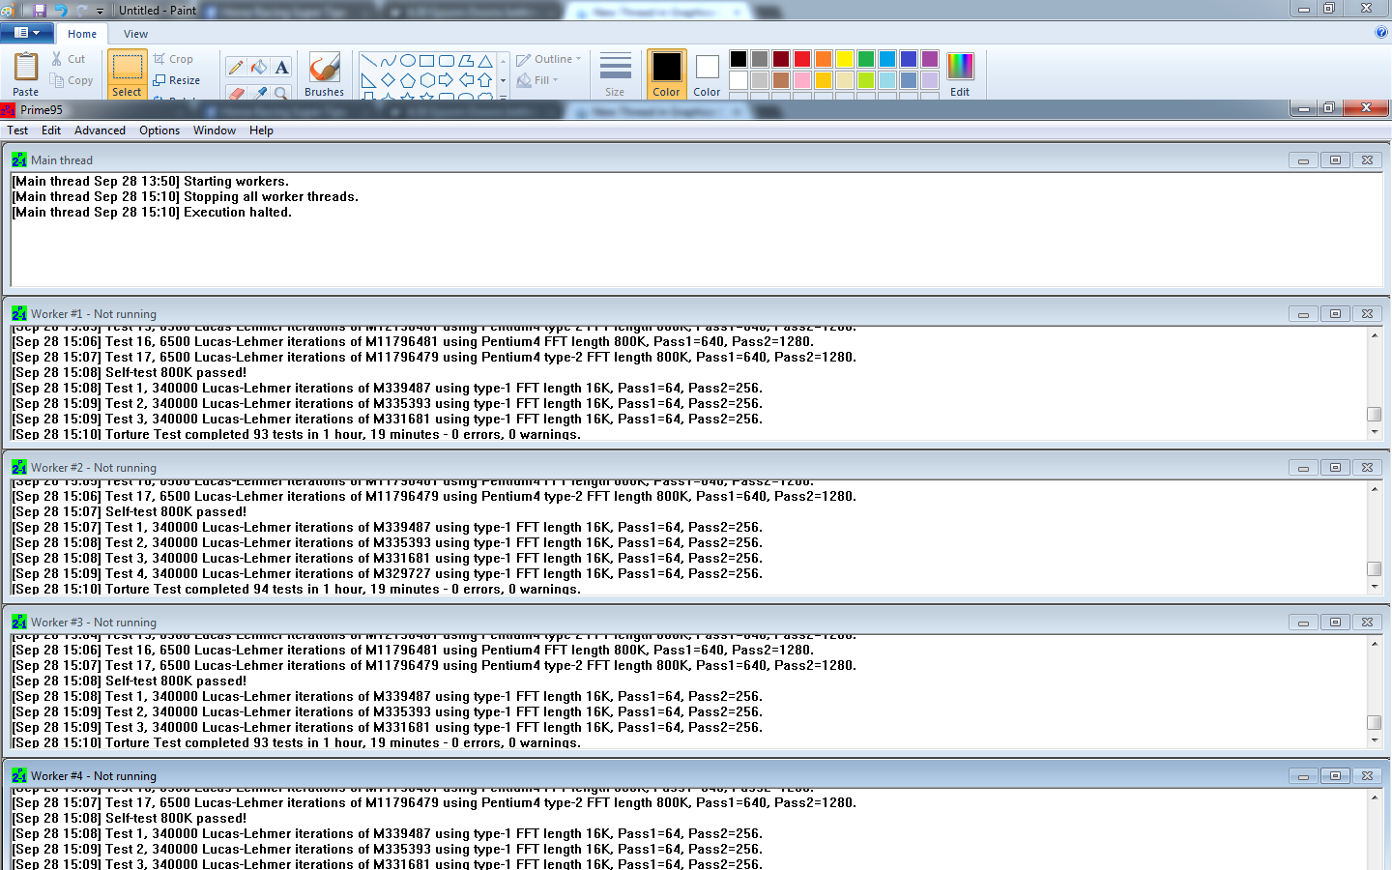Image resolution: width=1392 pixels, height=870 pixels.
Task: Select the Pencil tool in Paint
Action: pos(236,68)
